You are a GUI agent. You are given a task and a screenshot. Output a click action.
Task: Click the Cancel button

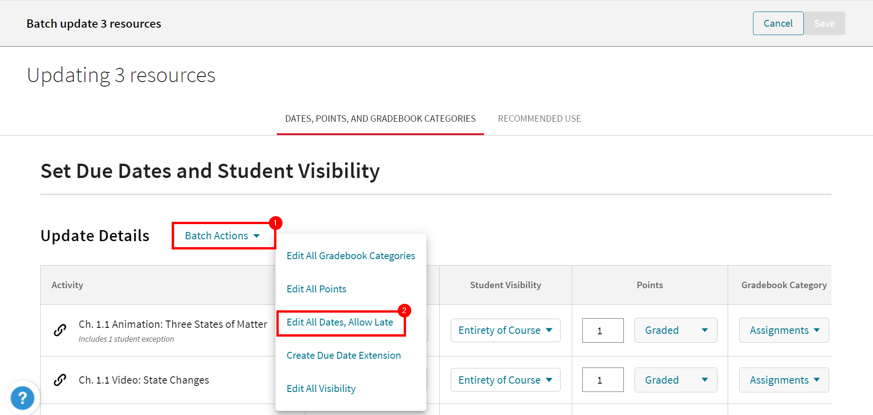point(777,23)
